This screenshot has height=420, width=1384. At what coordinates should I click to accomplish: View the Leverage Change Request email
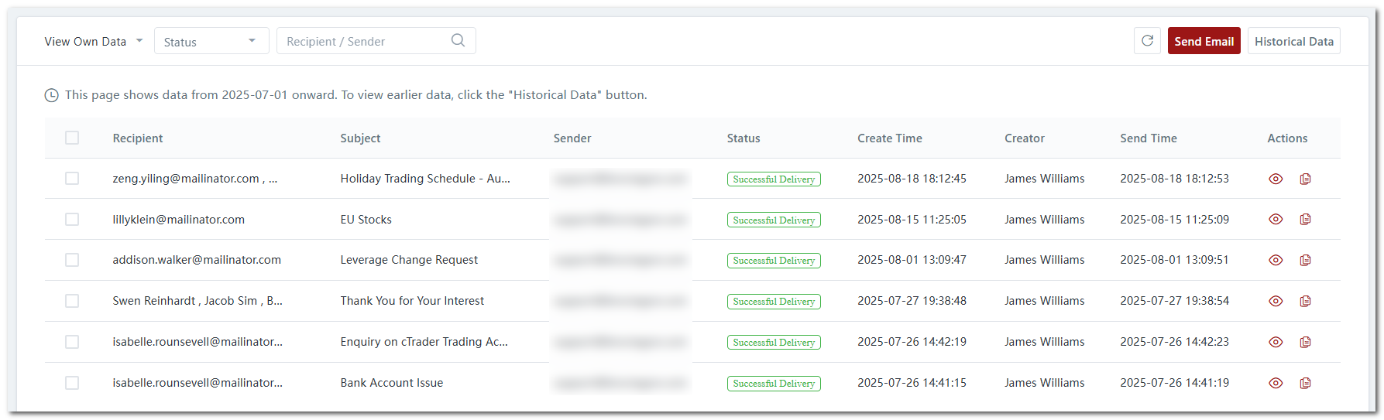tap(1276, 261)
